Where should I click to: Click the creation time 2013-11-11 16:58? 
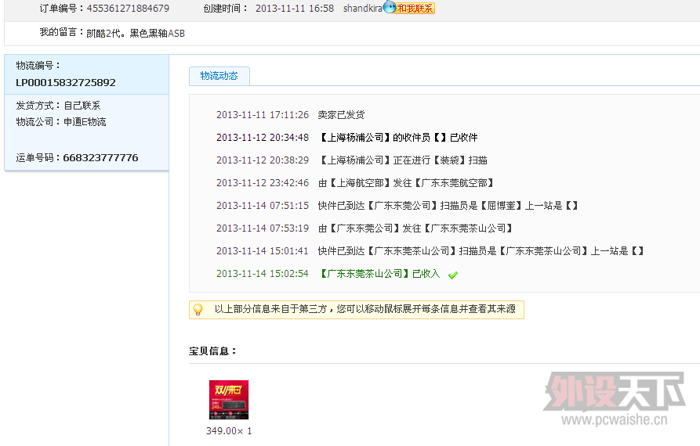pyautogui.click(x=295, y=8)
